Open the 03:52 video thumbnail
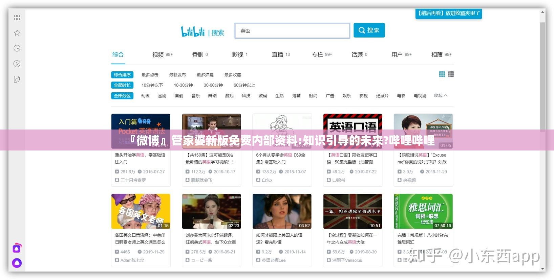The height and width of the screenshot is (280, 554). [x=282, y=211]
